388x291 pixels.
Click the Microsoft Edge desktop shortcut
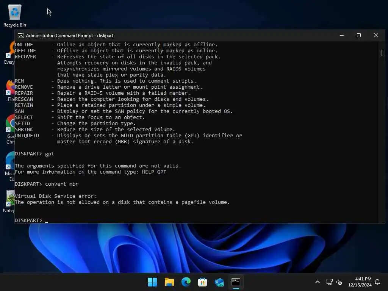click(x=10, y=166)
